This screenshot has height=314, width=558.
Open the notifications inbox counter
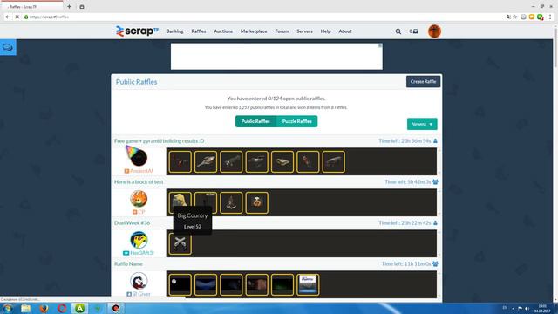tap(413, 31)
